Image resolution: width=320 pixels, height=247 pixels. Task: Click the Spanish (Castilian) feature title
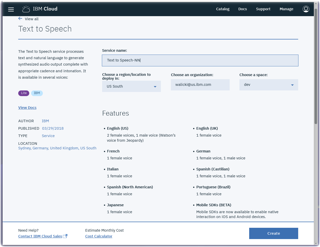tap(213, 169)
